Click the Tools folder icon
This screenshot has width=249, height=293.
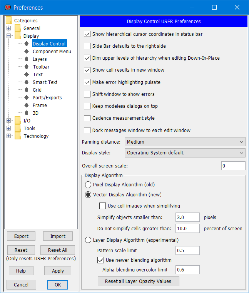(x=18, y=128)
